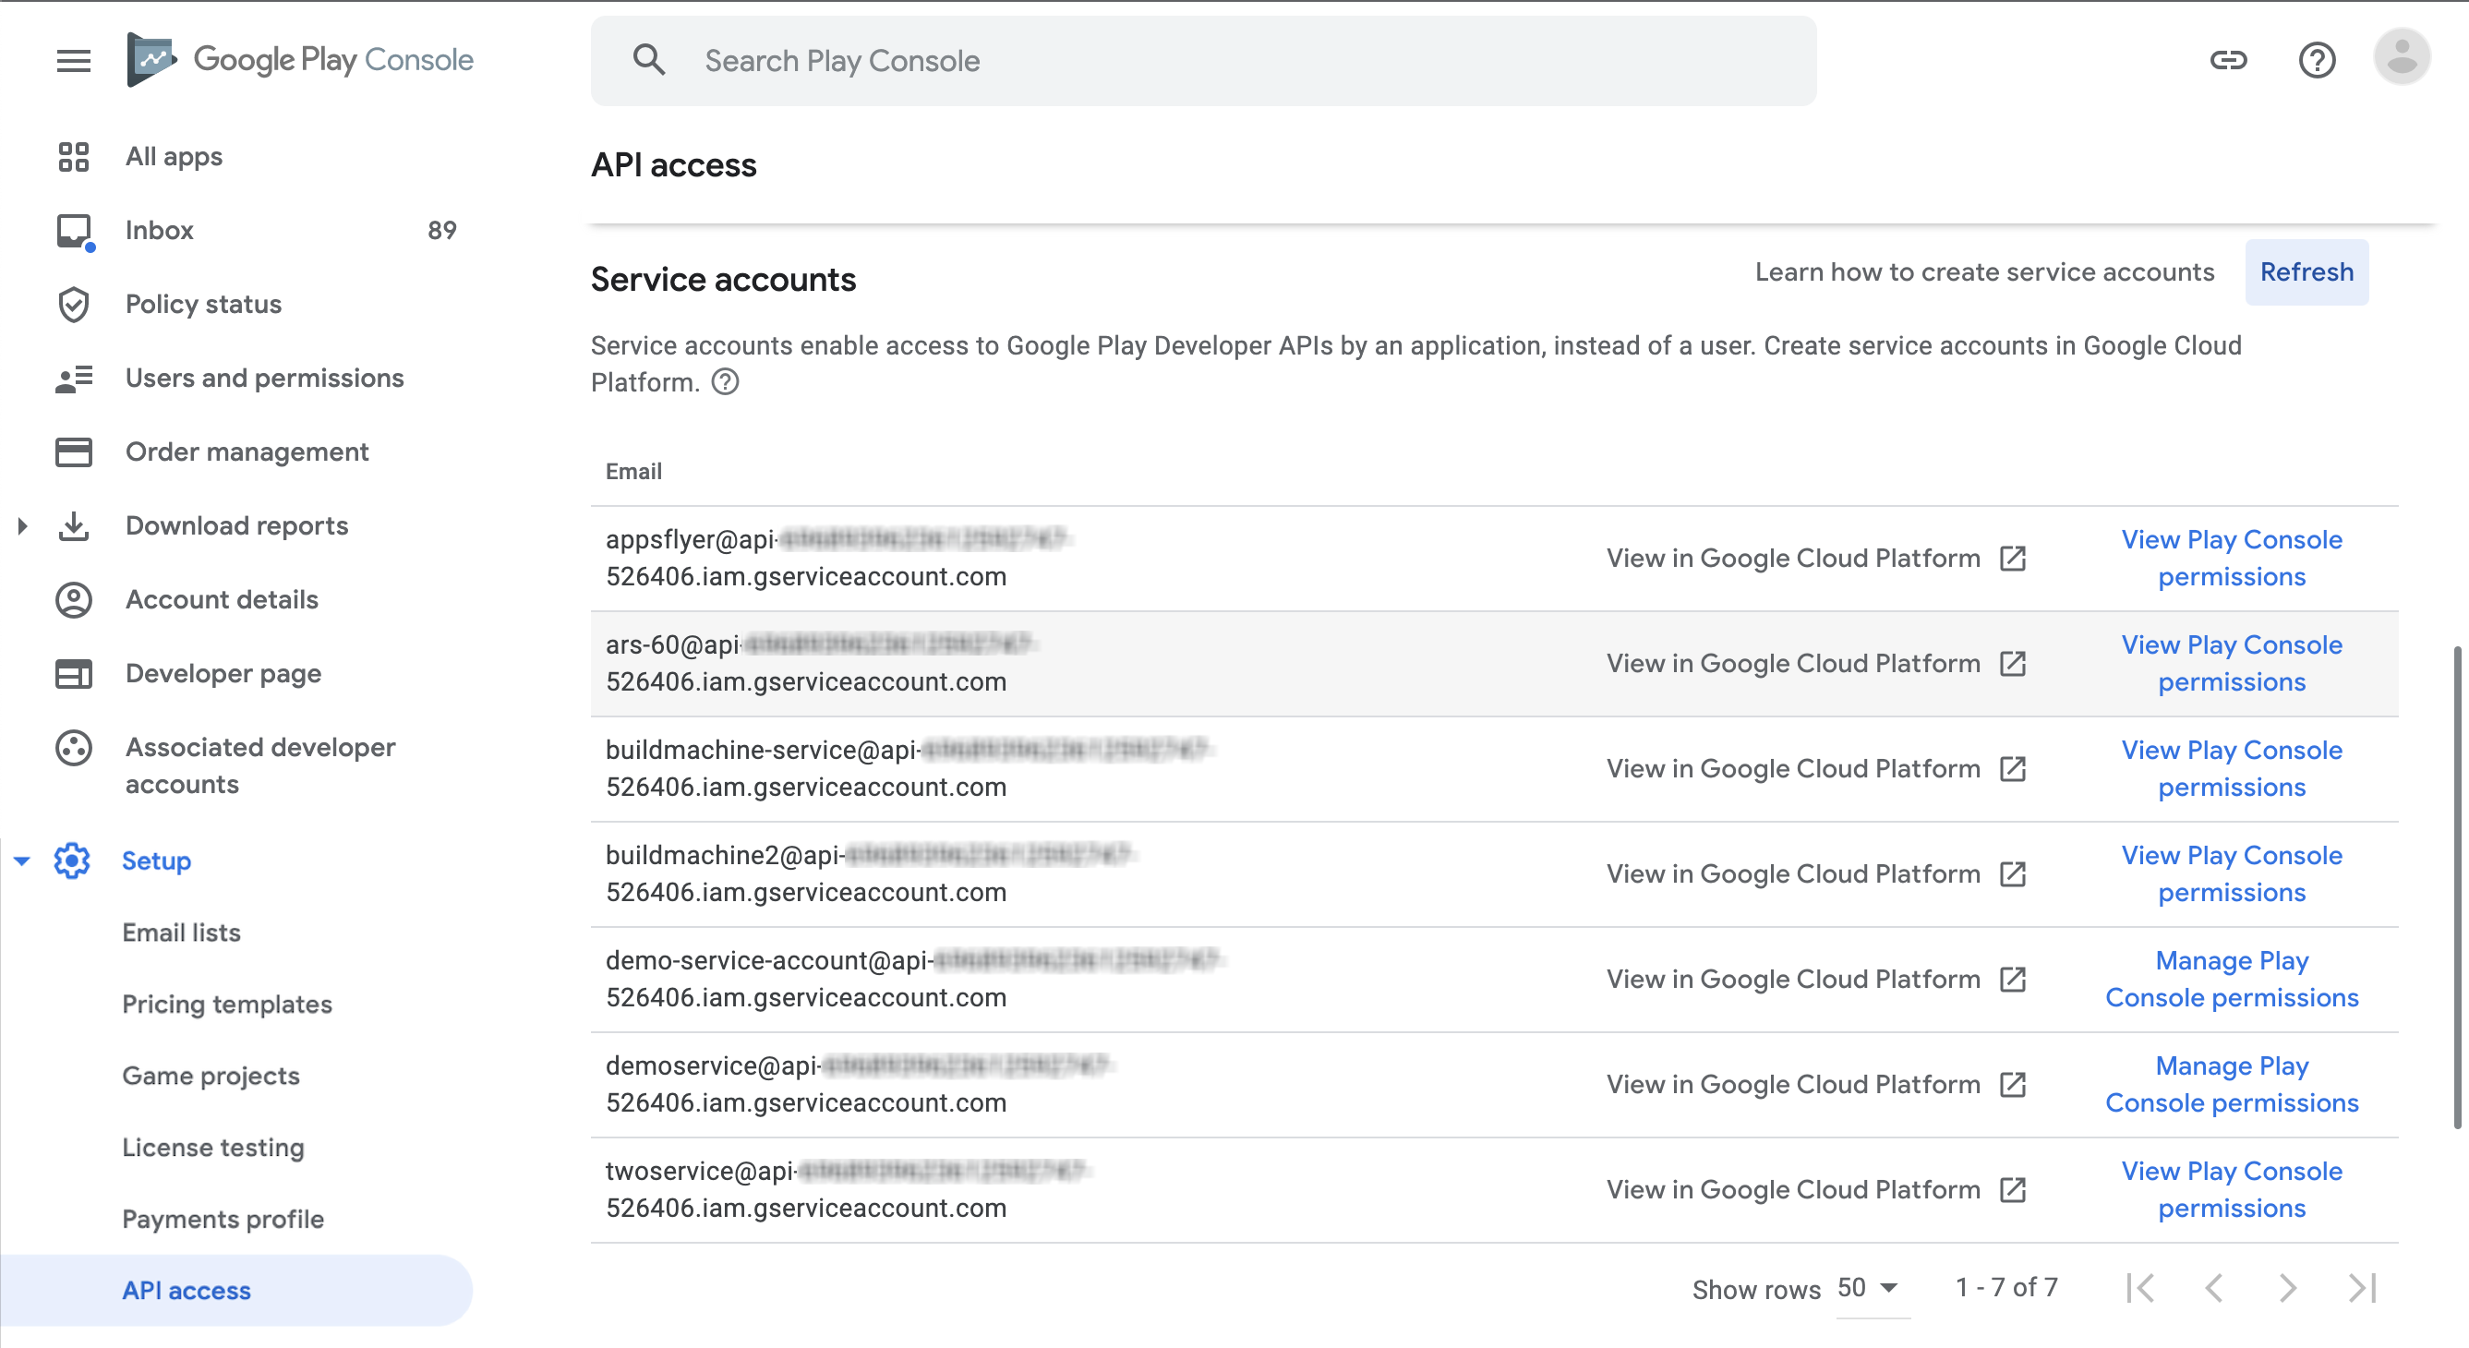Click the Order management icon

(x=73, y=451)
